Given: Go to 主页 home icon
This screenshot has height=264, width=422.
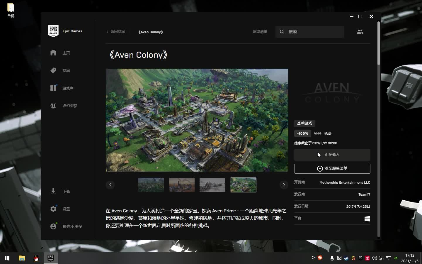Looking at the screenshot, I should point(53,53).
